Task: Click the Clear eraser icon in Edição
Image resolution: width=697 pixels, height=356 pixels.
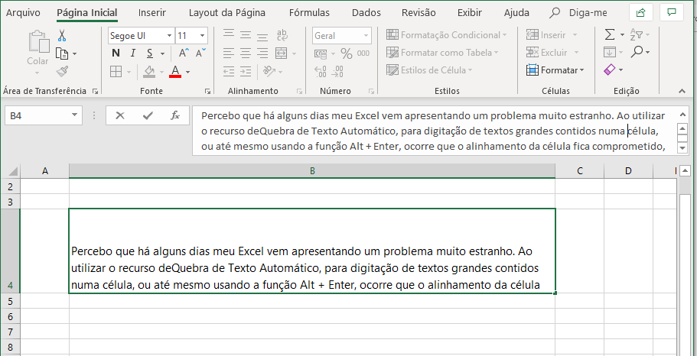Action: pos(610,70)
